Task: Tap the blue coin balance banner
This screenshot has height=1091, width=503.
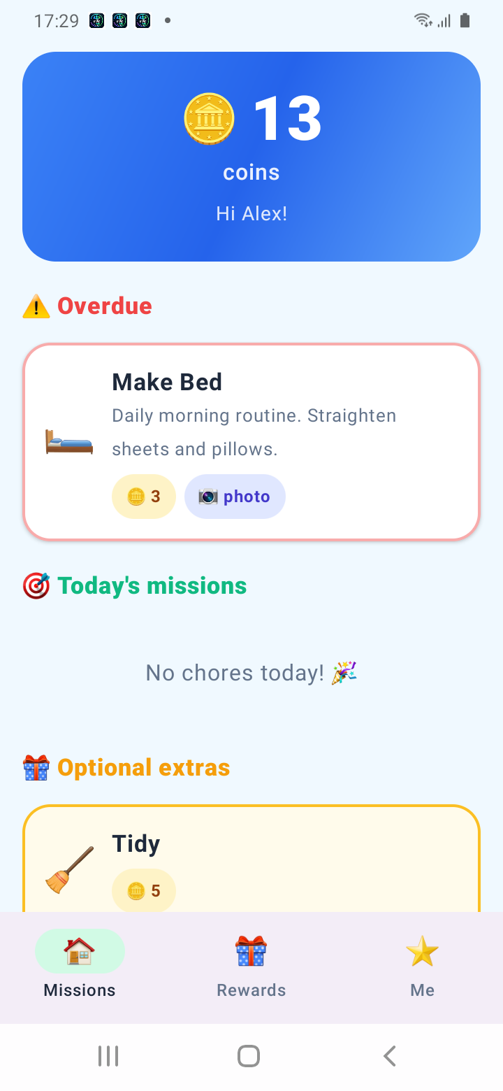Action: point(251,157)
